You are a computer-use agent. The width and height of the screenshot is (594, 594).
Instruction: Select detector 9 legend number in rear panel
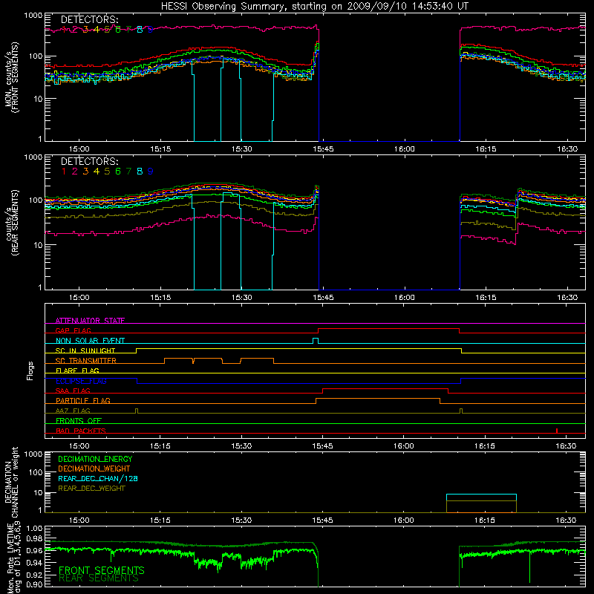(x=151, y=172)
